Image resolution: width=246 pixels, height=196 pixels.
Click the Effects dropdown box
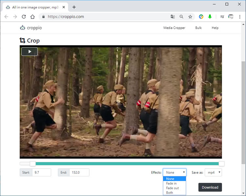pos(174,172)
